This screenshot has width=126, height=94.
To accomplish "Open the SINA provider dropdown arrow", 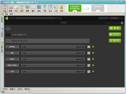I will click(18, 59).
